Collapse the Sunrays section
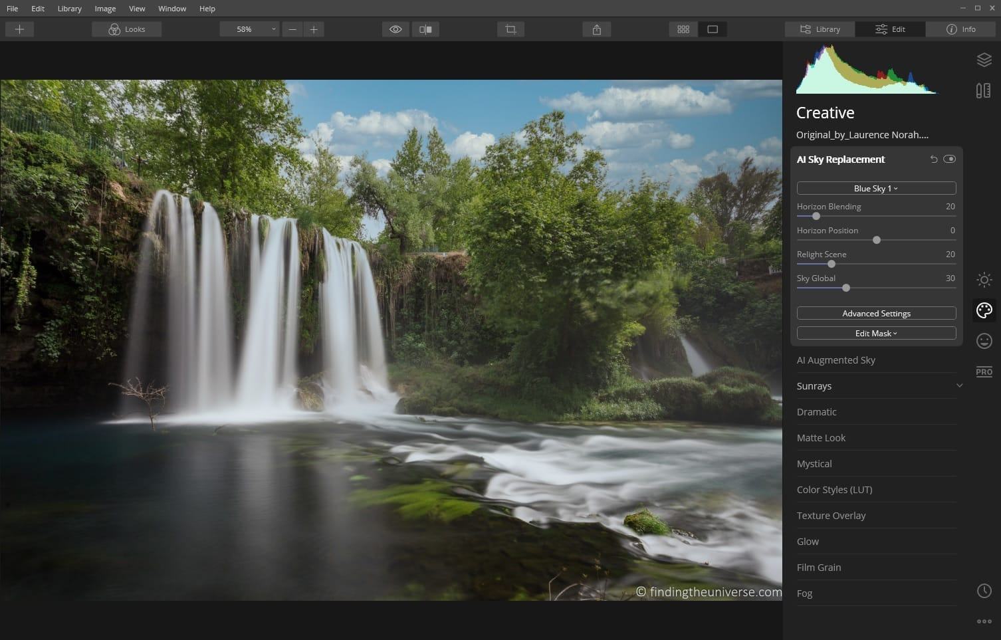1001x640 pixels. pyautogui.click(x=959, y=385)
